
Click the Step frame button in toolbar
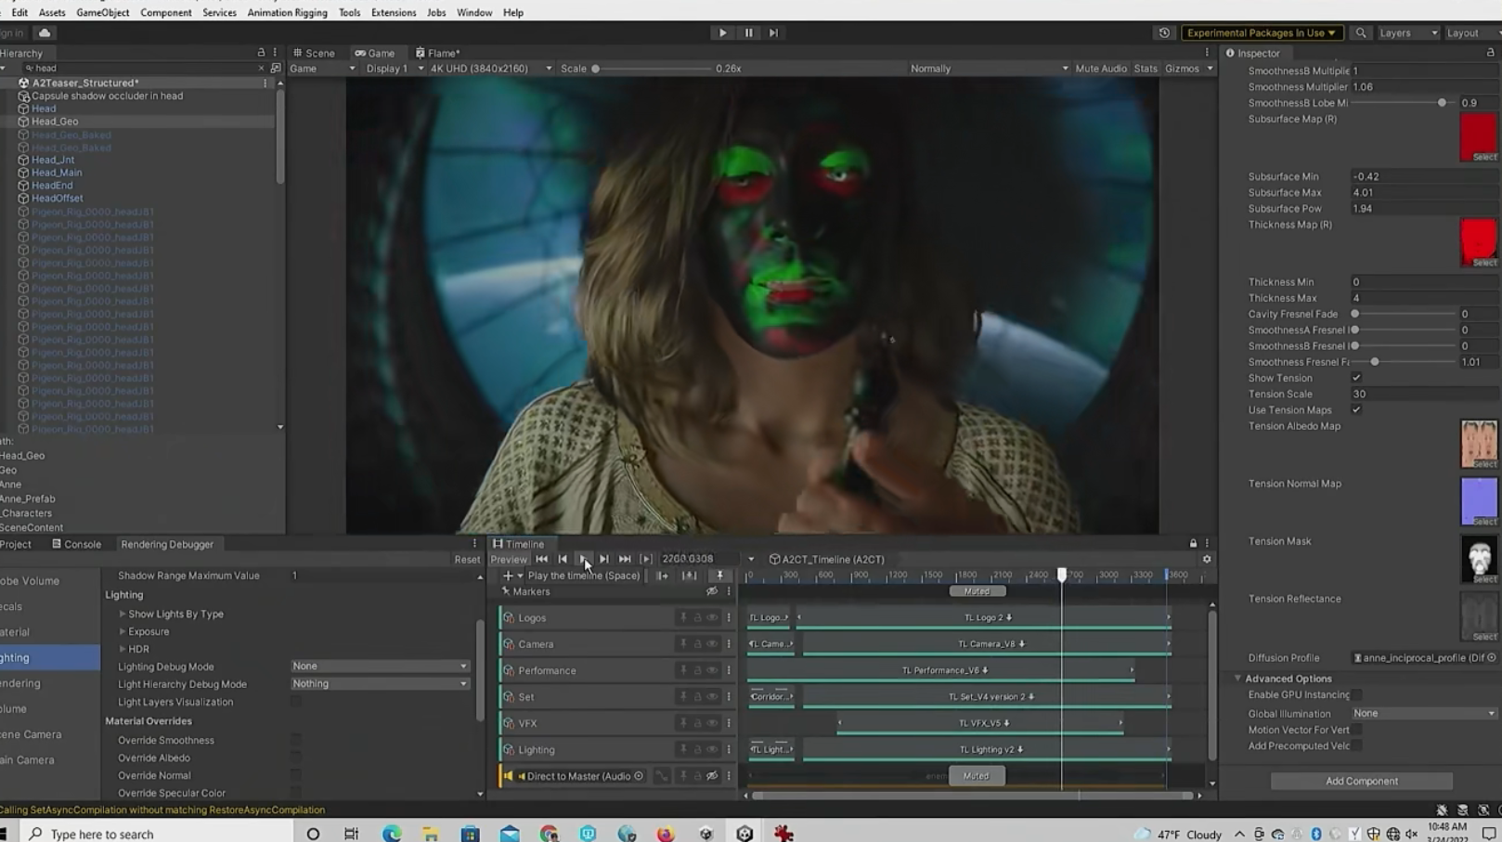tap(773, 32)
